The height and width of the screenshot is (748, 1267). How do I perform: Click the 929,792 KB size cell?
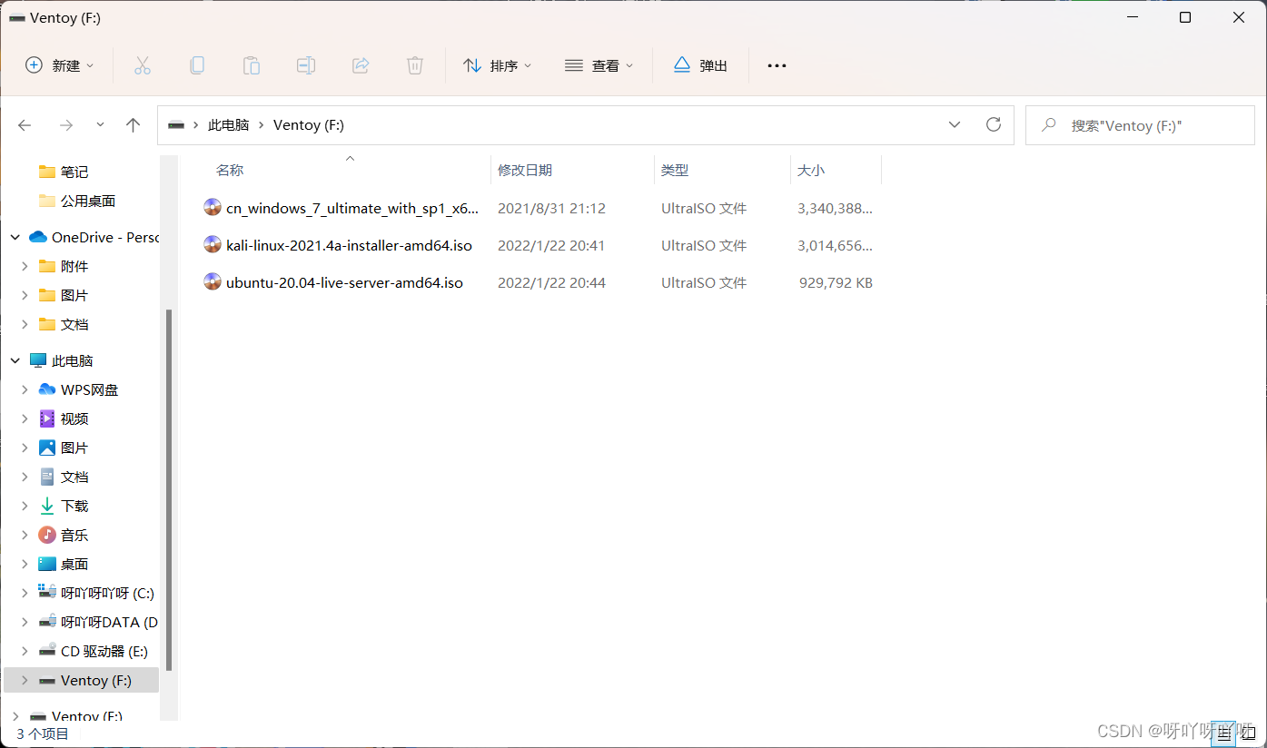(x=836, y=282)
